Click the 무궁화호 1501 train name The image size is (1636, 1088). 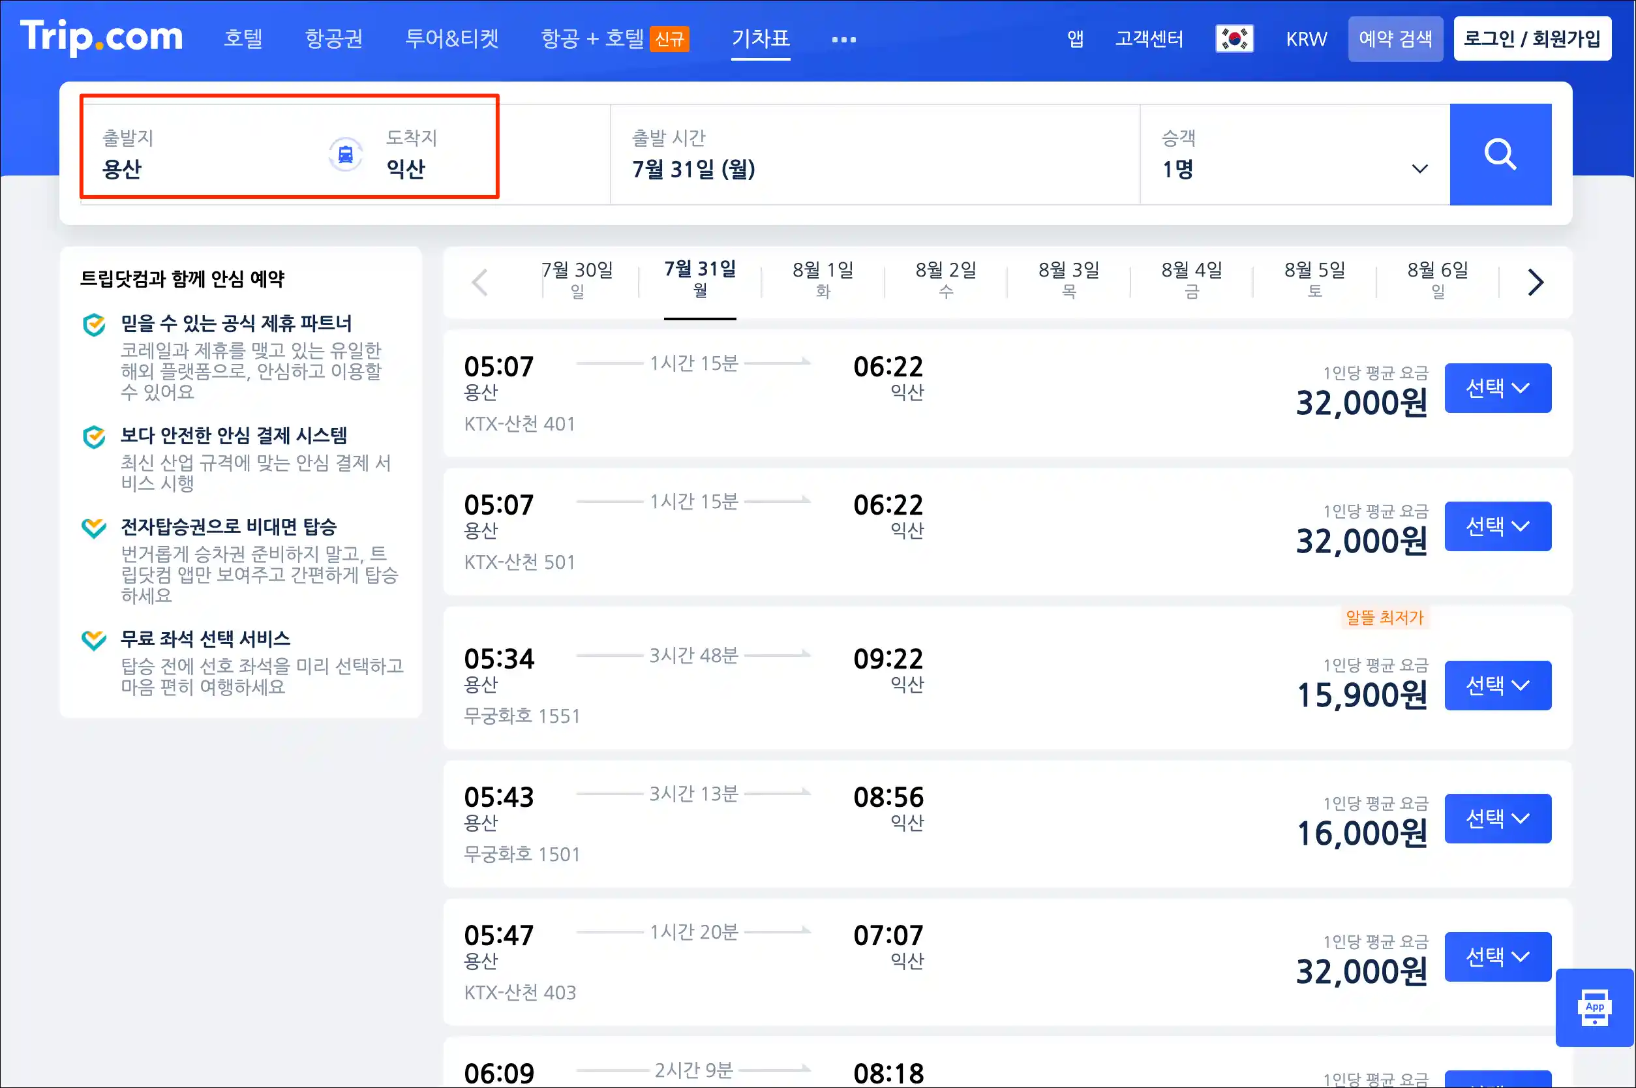point(522,853)
